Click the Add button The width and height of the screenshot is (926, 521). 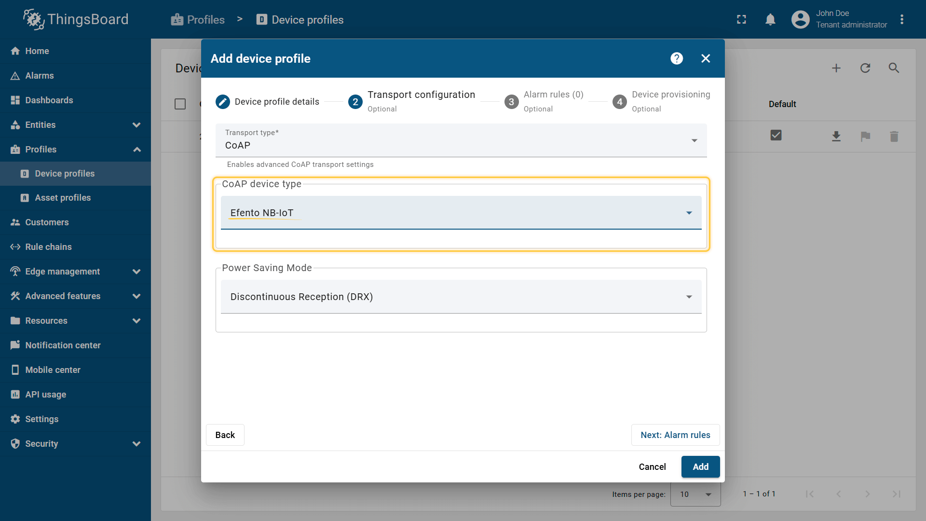click(x=700, y=467)
